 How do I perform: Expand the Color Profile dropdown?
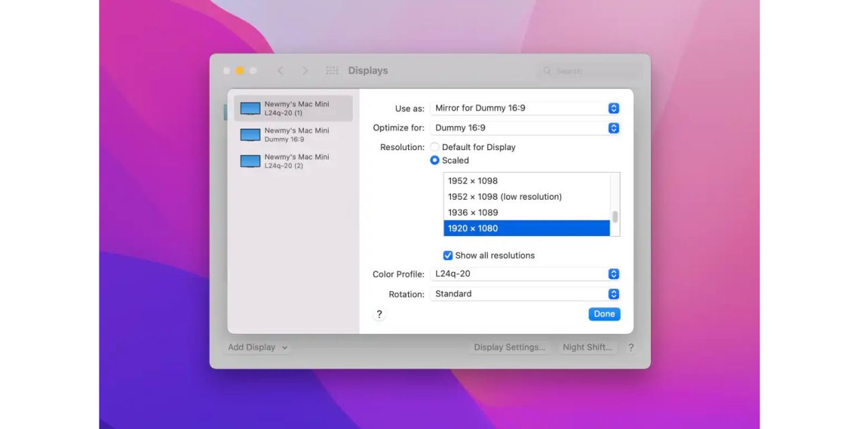524,274
